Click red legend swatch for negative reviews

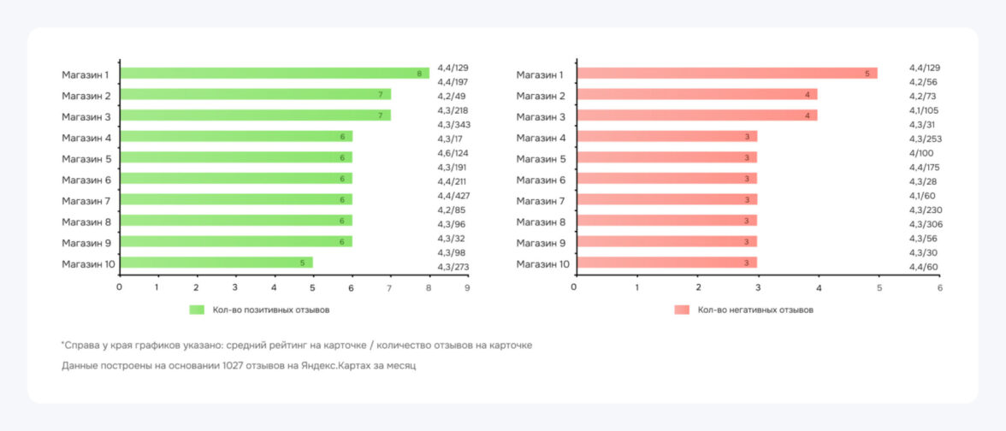[x=682, y=310]
